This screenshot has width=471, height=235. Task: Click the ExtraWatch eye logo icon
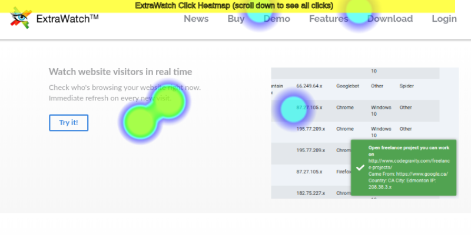click(x=21, y=18)
